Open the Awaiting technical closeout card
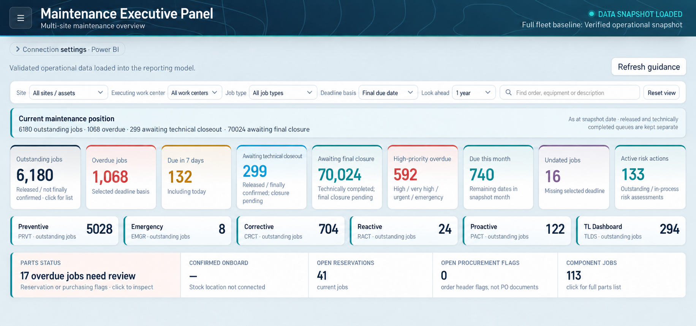 tap(272, 177)
